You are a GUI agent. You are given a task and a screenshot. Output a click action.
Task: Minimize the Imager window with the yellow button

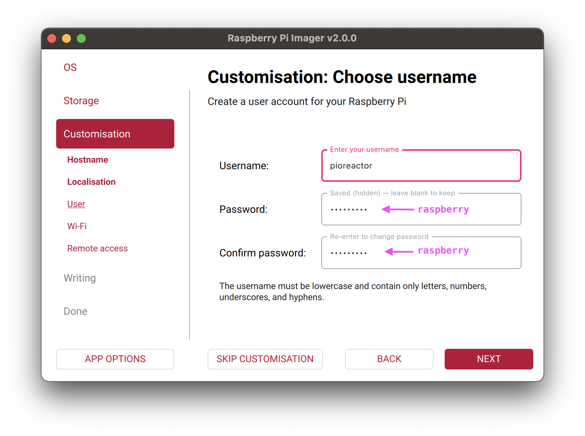pos(66,38)
